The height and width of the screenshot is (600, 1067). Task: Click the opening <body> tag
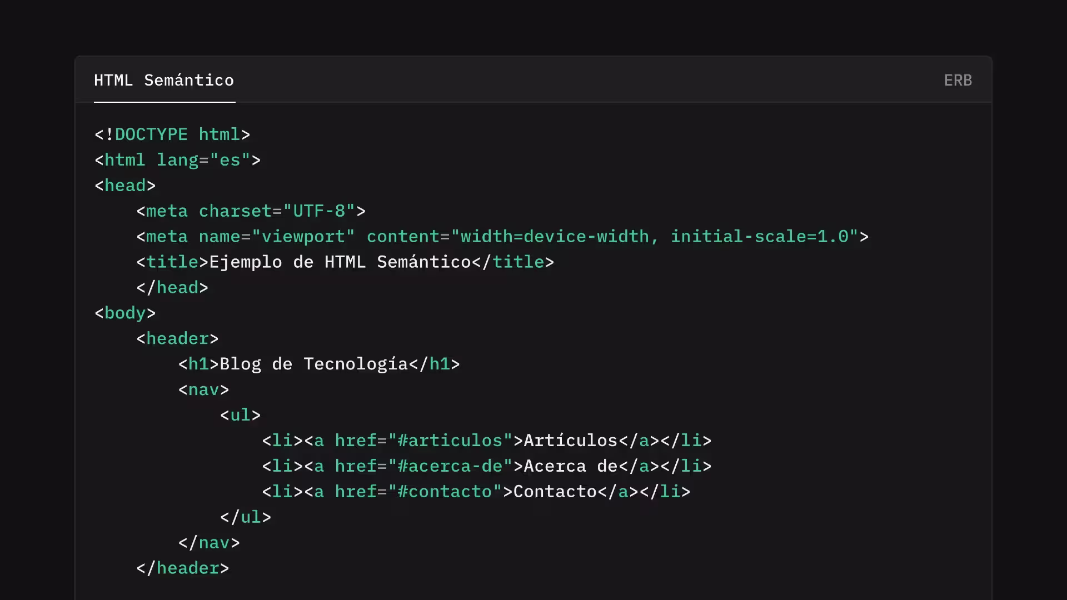coord(125,313)
